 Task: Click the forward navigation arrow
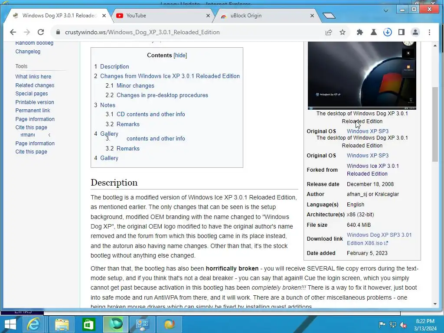click(27, 32)
